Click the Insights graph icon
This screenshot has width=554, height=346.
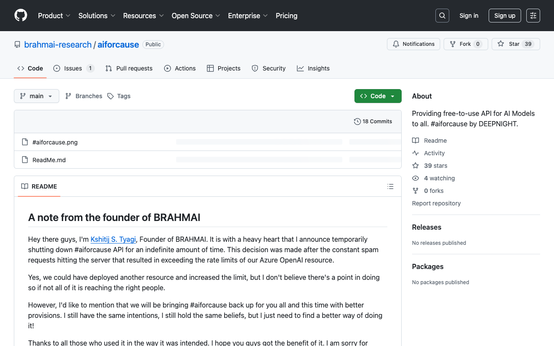pyautogui.click(x=300, y=68)
